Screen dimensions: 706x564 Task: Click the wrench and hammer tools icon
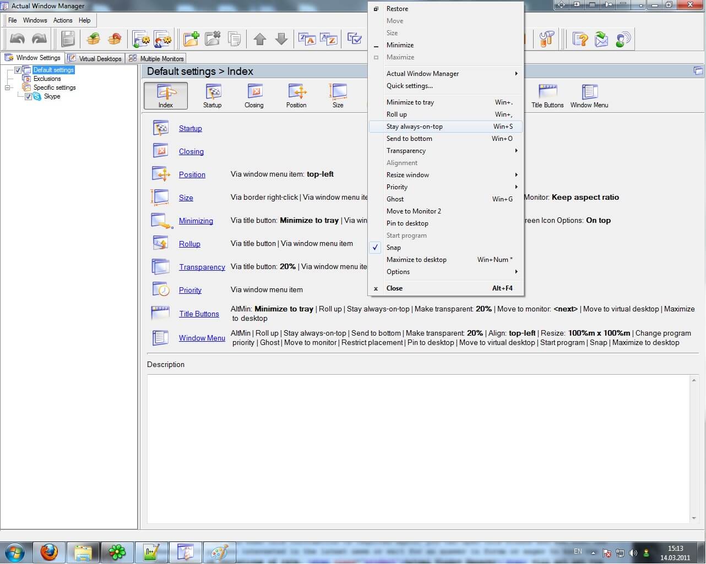click(x=547, y=39)
